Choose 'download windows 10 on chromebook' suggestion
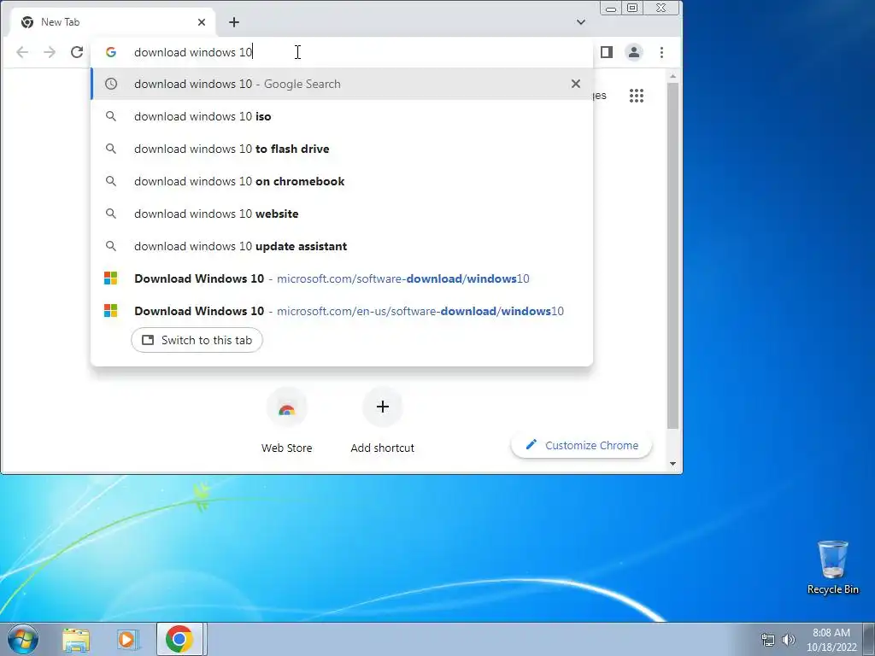 click(x=342, y=181)
